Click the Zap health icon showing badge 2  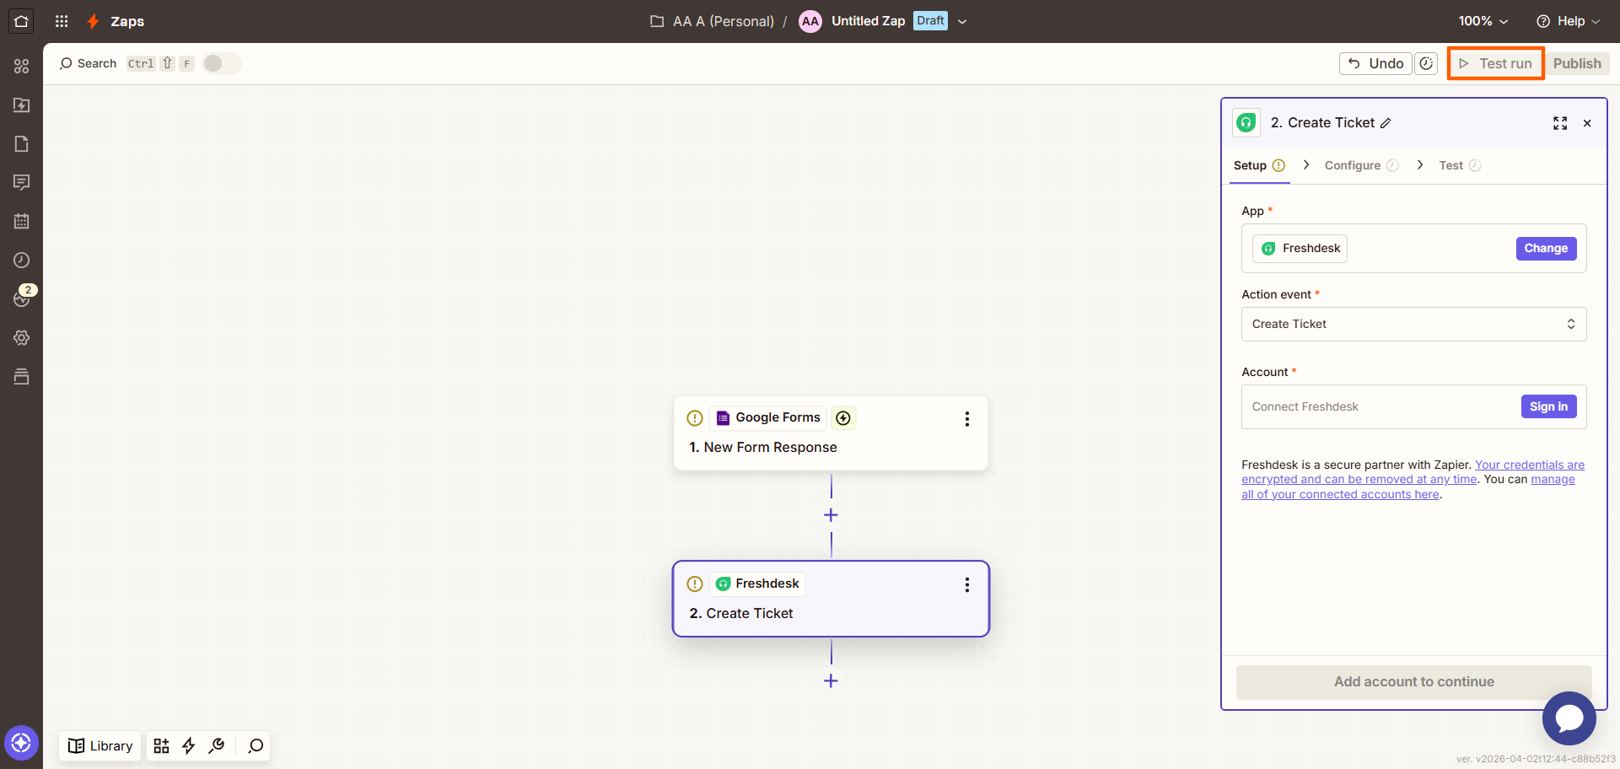(x=22, y=298)
